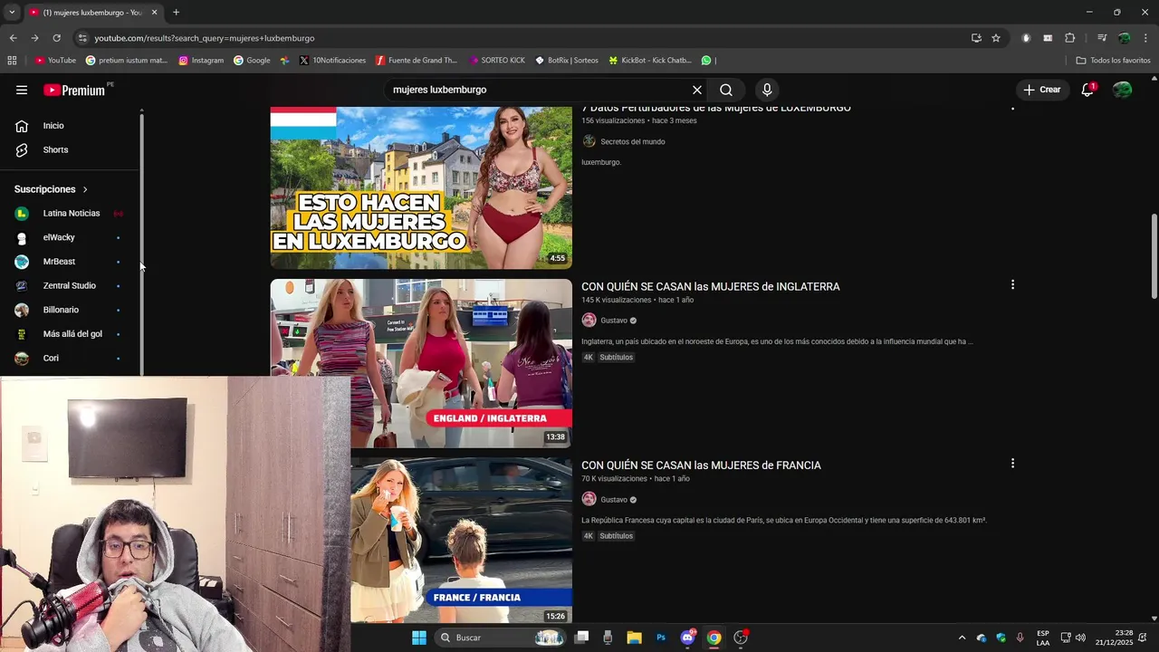Open Más allá del gol subscription
The width and height of the screenshot is (1159, 652).
coord(71,334)
